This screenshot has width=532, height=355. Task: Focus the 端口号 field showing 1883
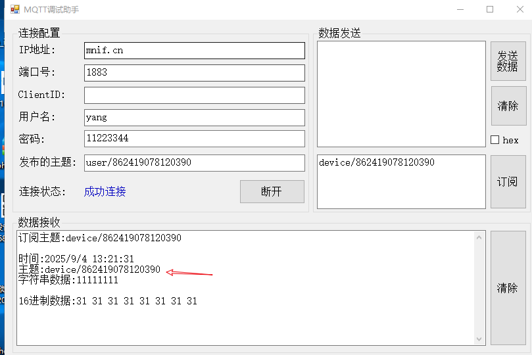tap(195, 72)
